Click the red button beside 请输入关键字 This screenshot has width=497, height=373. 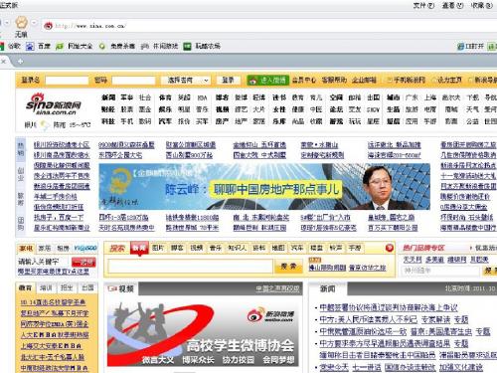point(83,263)
